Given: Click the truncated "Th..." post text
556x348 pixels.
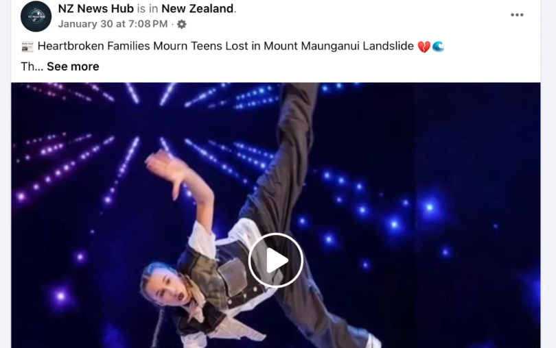Looking at the screenshot, I should (x=32, y=66).
